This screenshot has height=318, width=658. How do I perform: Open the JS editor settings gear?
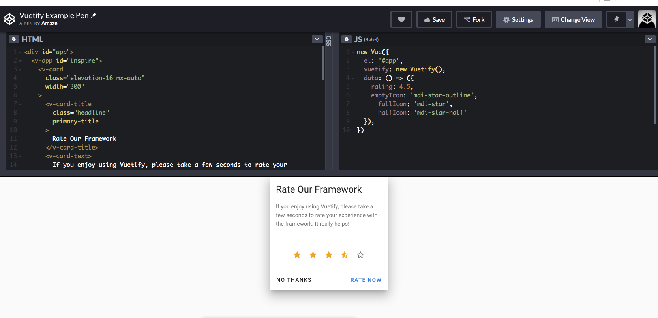coord(347,39)
